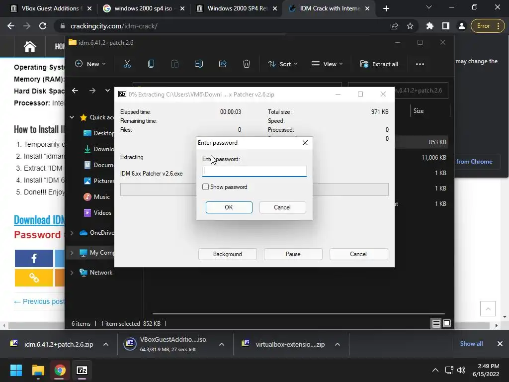Viewport: 509px width, 382px height.
Task: Click the website Home icon
Action: (29, 46)
